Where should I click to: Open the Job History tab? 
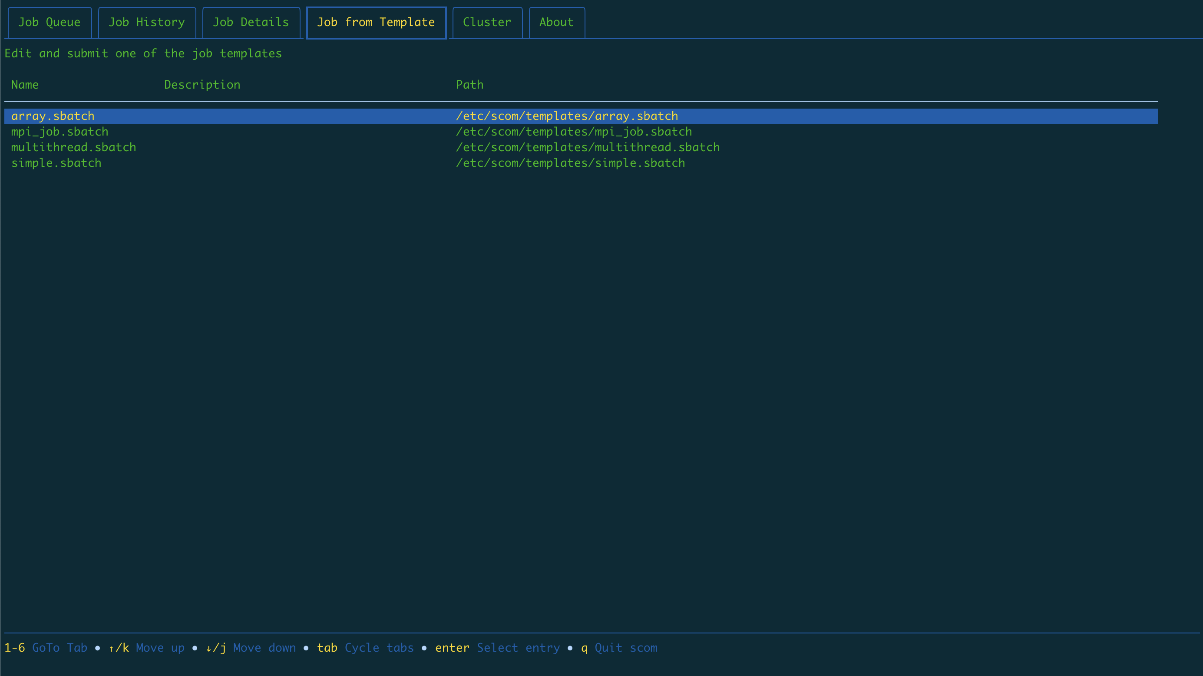[x=147, y=23]
